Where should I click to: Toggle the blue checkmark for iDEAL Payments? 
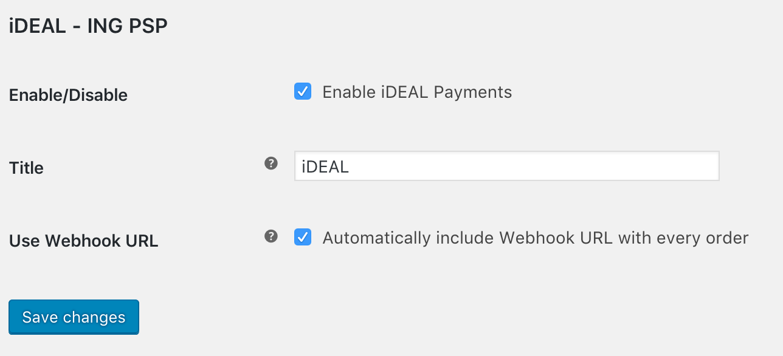tap(303, 92)
